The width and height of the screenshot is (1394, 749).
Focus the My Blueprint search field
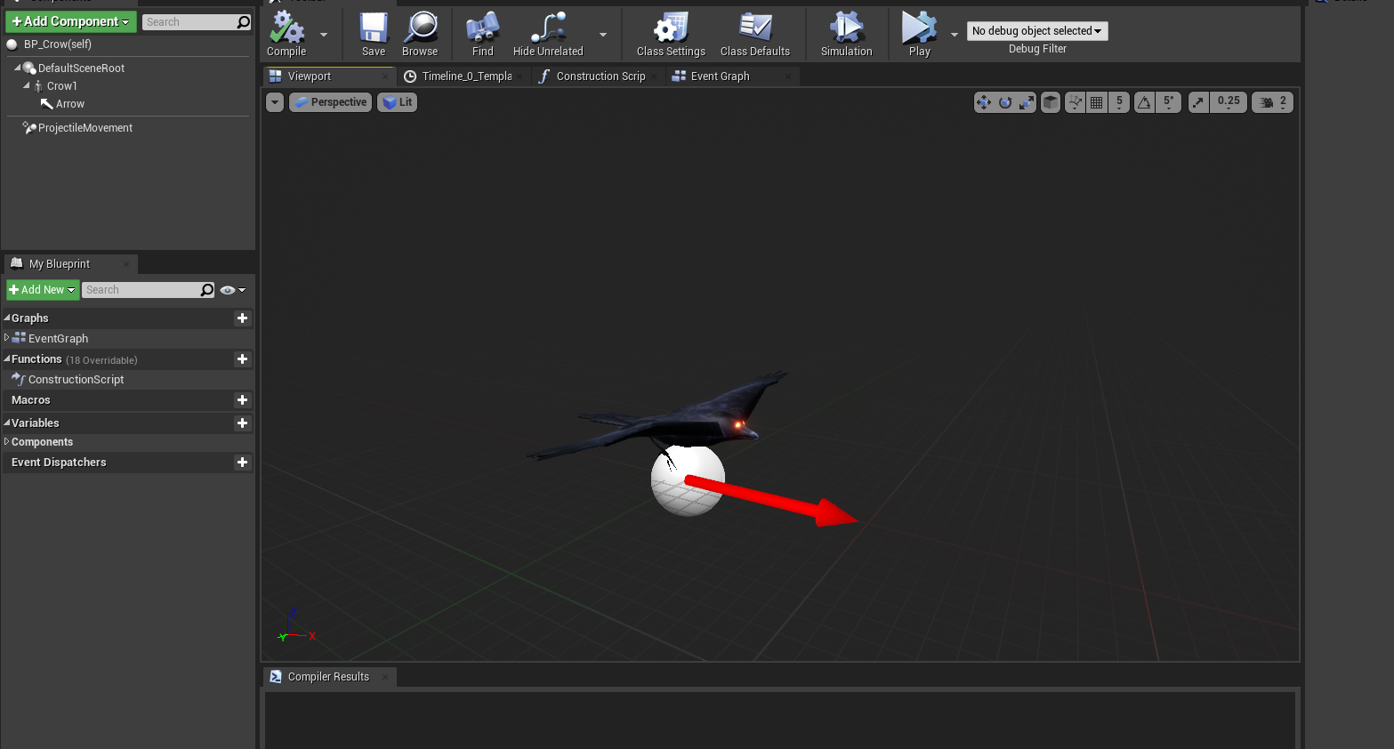coord(149,290)
